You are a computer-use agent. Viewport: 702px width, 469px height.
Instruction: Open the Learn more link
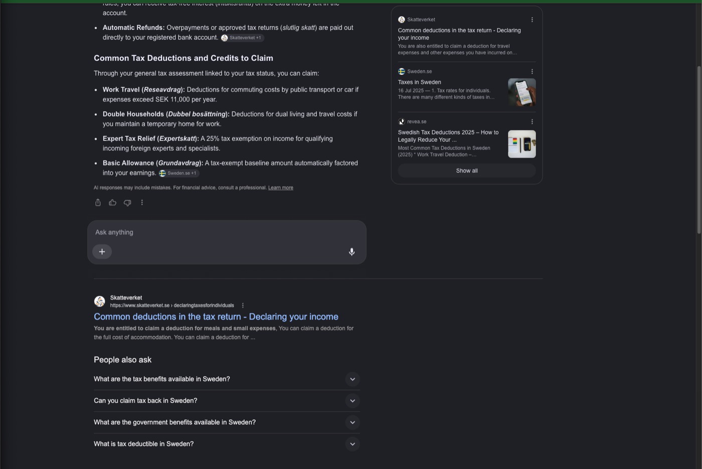click(x=281, y=187)
